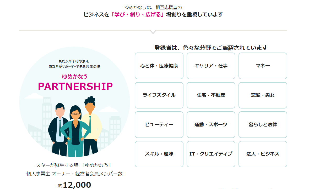
Task: Choose the ライフスタイル category
Action: point(159,95)
